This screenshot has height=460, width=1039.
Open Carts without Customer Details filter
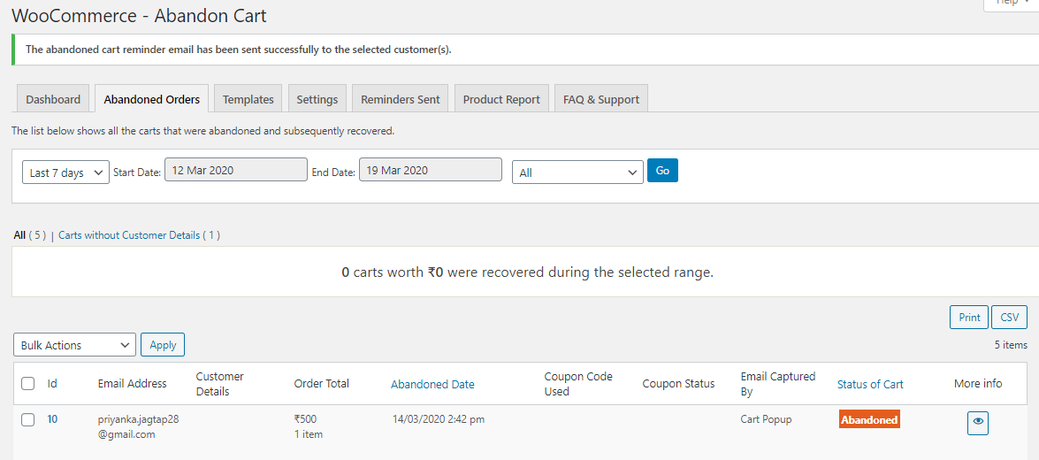click(129, 234)
